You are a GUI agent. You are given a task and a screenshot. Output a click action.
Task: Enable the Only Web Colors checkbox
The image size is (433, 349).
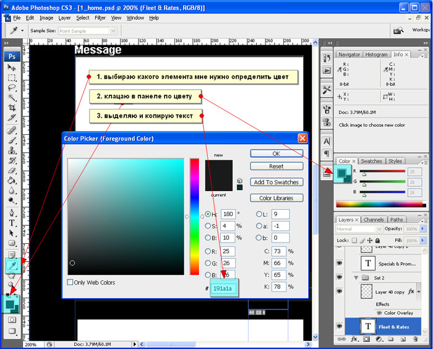click(71, 283)
